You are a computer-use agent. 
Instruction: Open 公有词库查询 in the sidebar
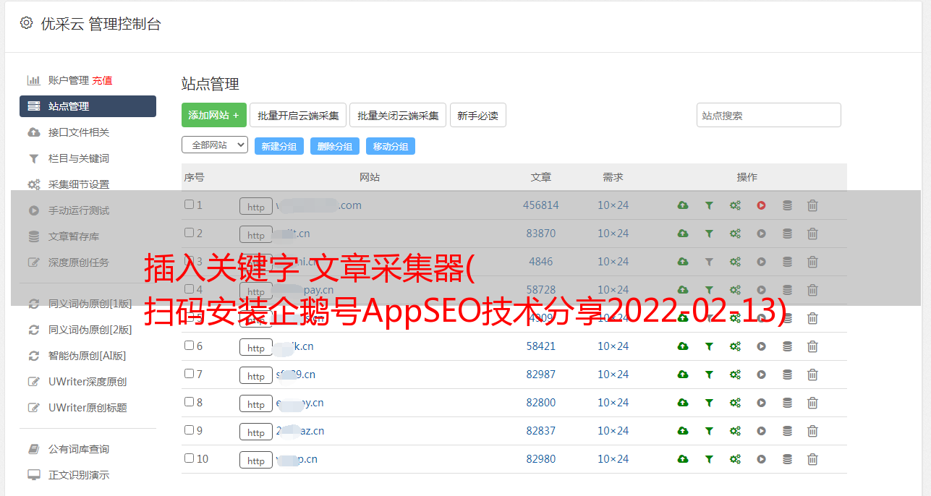pos(79,449)
